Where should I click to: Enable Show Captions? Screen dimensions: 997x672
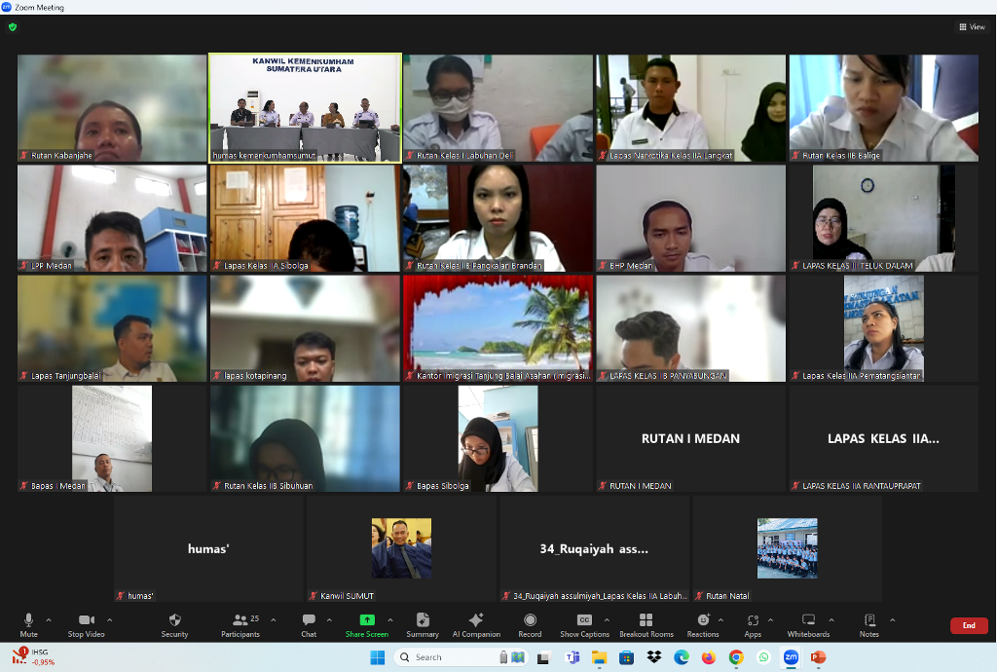pyautogui.click(x=584, y=623)
